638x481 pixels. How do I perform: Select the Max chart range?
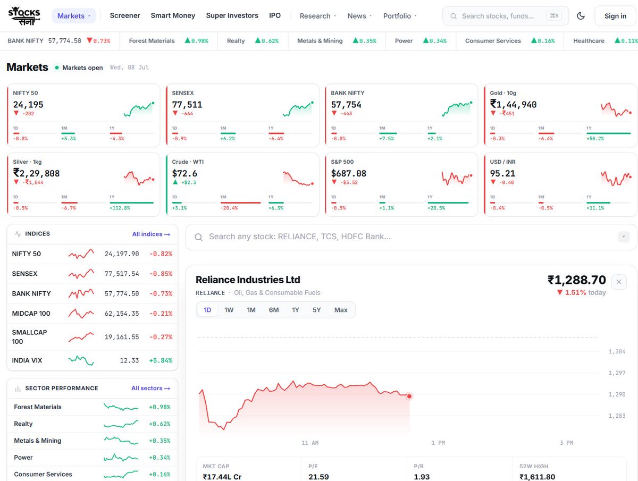pos(341,310)
